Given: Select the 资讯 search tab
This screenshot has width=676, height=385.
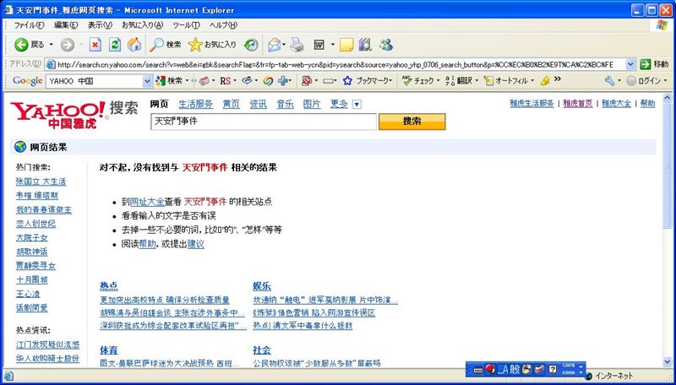Looking at the screenshot, I should pyautogui.click(x=259, y=104).
